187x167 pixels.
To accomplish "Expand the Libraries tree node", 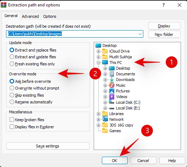I will pyautogui.click(x=98, y=114).
